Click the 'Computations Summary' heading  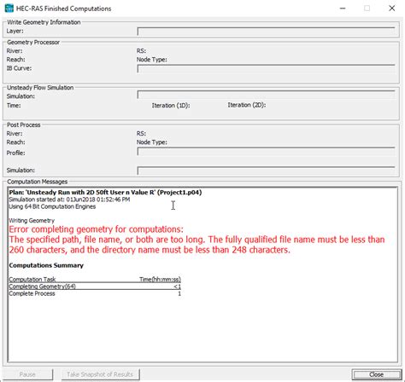(46, 265)
